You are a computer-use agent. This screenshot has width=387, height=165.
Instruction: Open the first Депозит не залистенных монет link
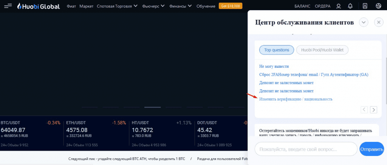pyautogui.click(x=286, y=83)
